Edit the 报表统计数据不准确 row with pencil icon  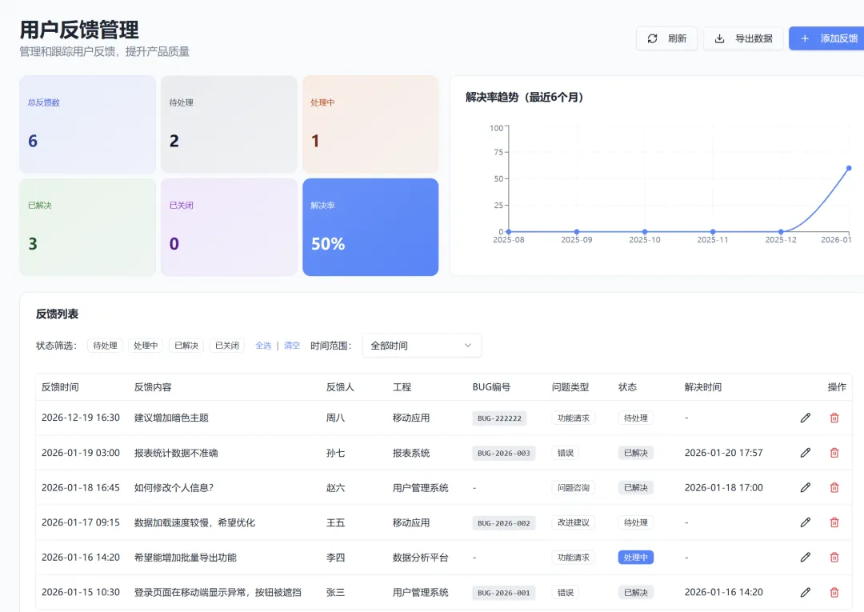click(x=806, y=453)
